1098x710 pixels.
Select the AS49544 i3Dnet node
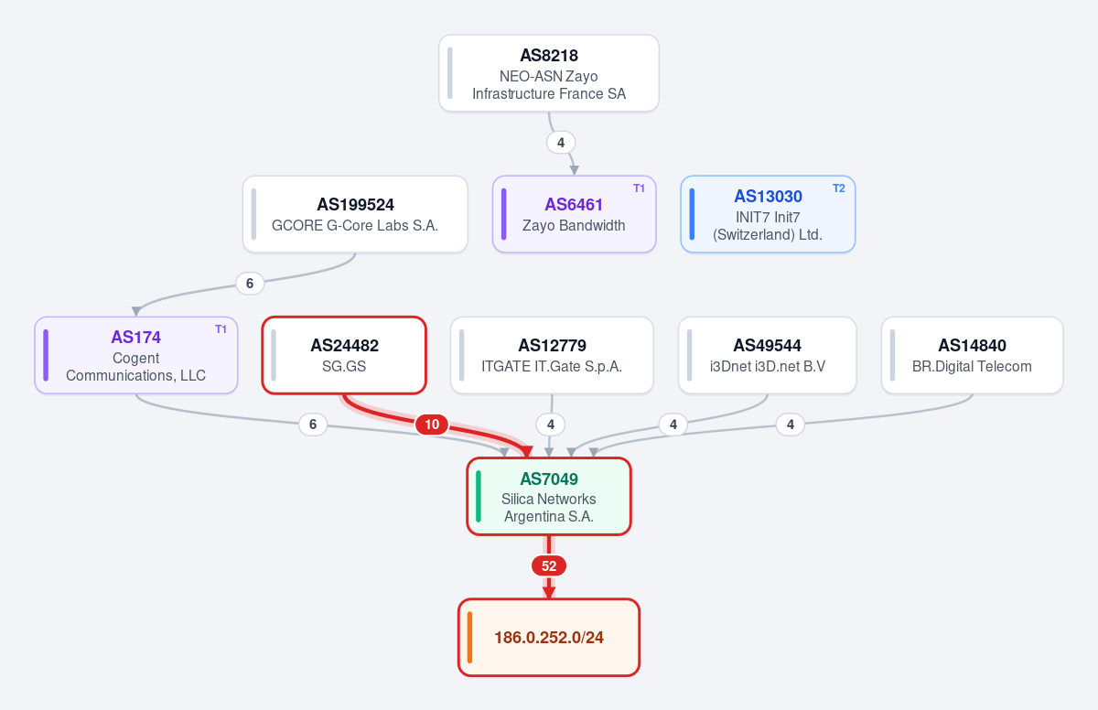click(768, 355)
